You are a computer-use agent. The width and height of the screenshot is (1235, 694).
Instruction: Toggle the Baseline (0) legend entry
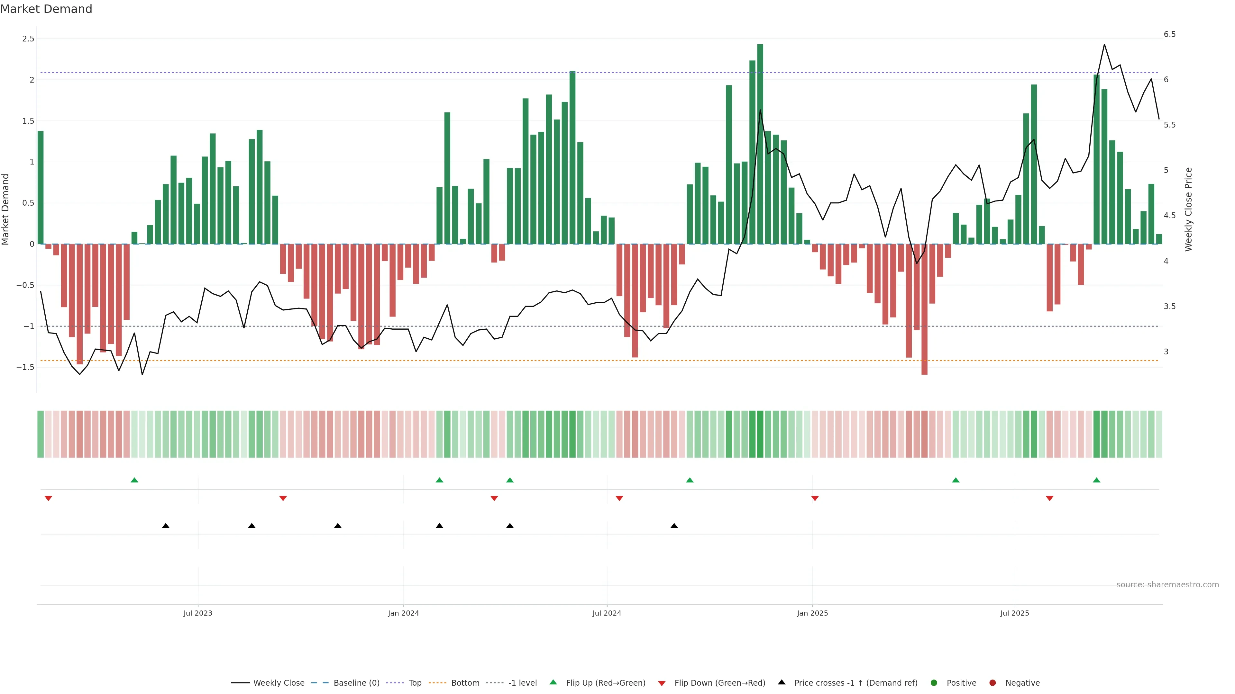pos(356,682)
